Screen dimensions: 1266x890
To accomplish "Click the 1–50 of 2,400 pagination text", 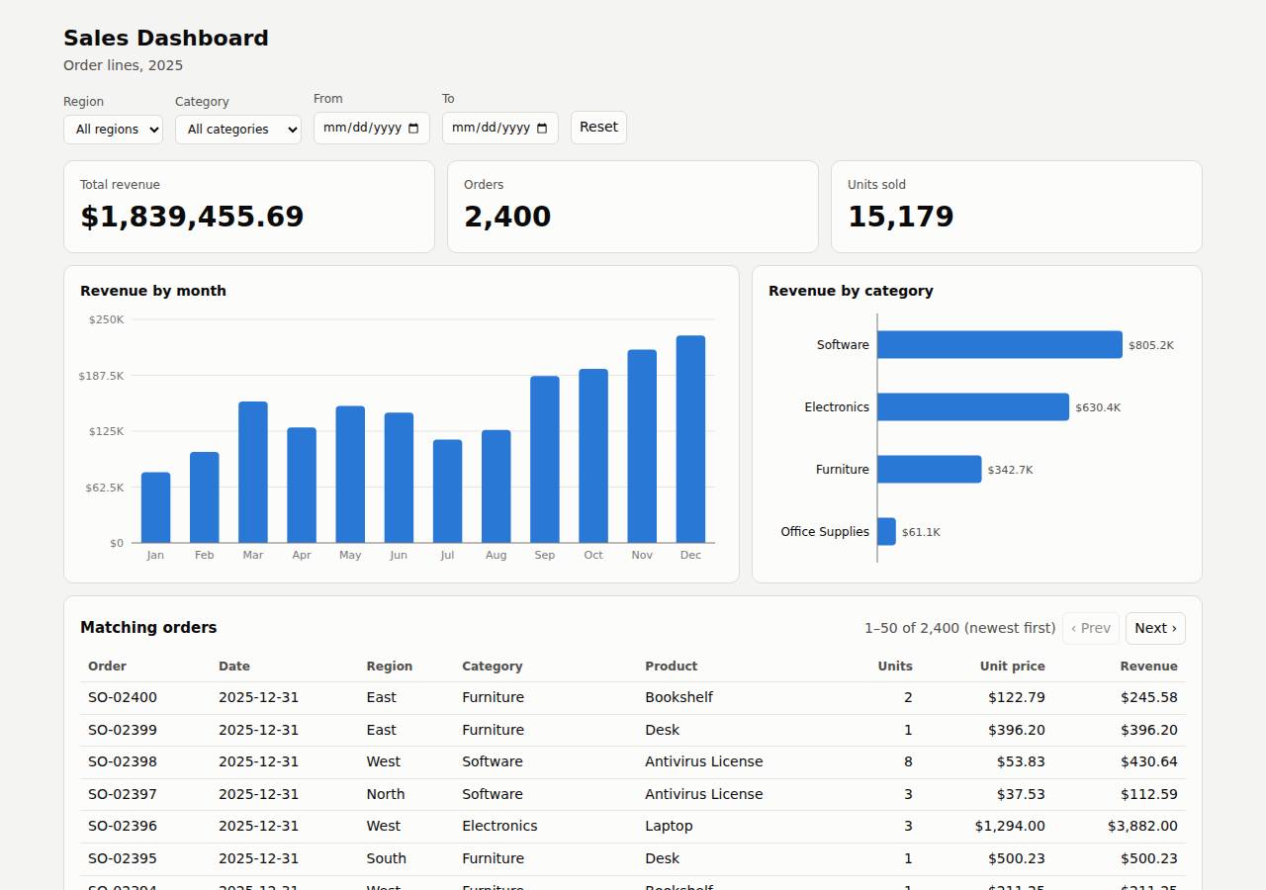I will click(x=960, y=628).
